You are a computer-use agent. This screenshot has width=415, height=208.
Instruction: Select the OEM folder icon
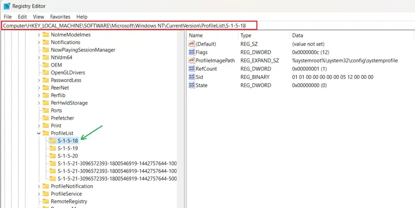point(46,65)
